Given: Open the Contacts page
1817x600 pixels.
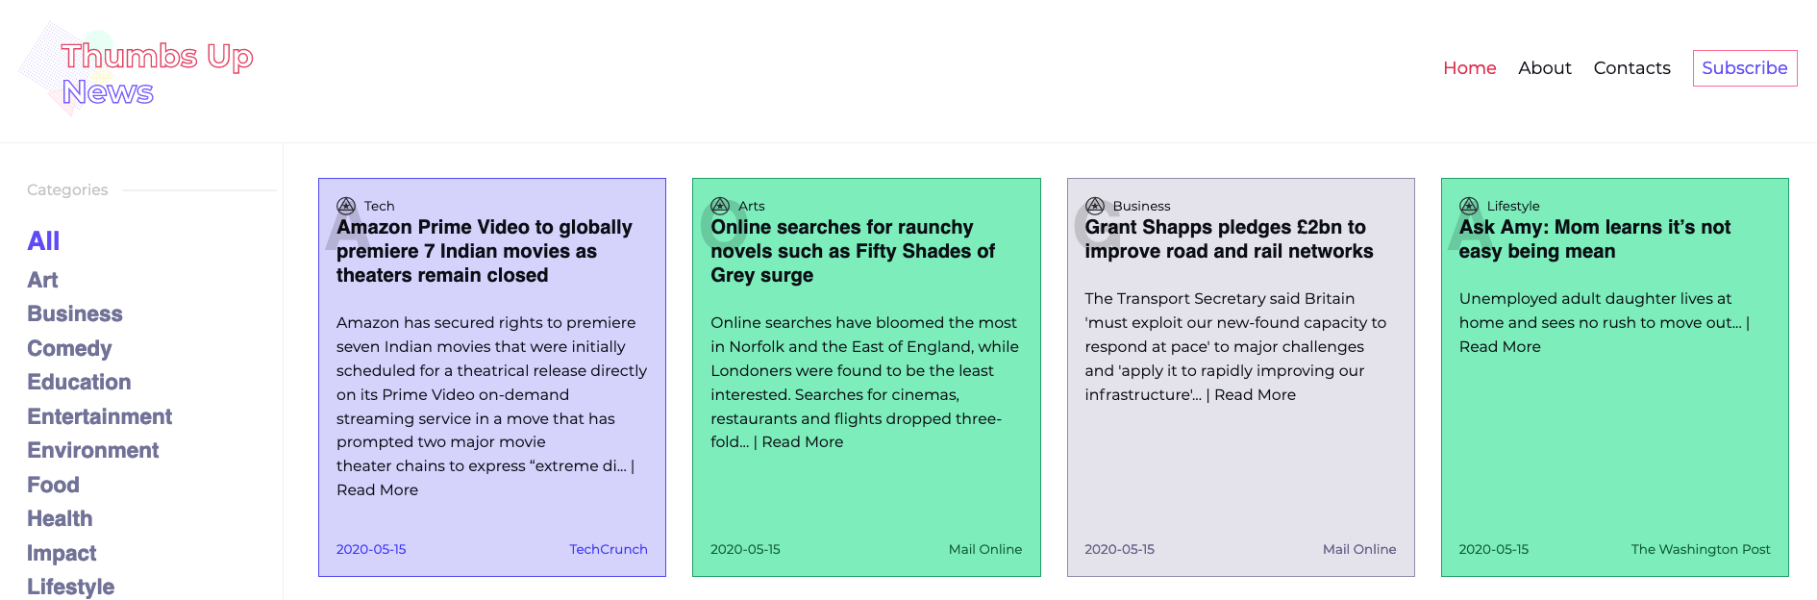Looking at the screenshot, I should 1631,67.
